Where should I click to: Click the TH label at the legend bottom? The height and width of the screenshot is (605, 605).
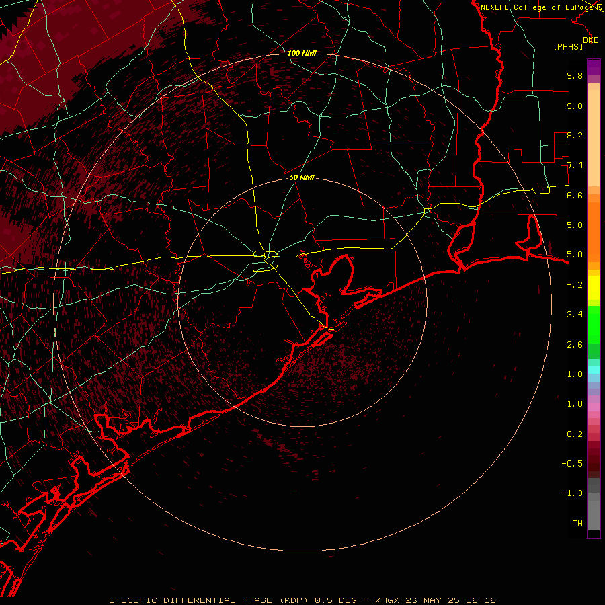tap(577, 524)
